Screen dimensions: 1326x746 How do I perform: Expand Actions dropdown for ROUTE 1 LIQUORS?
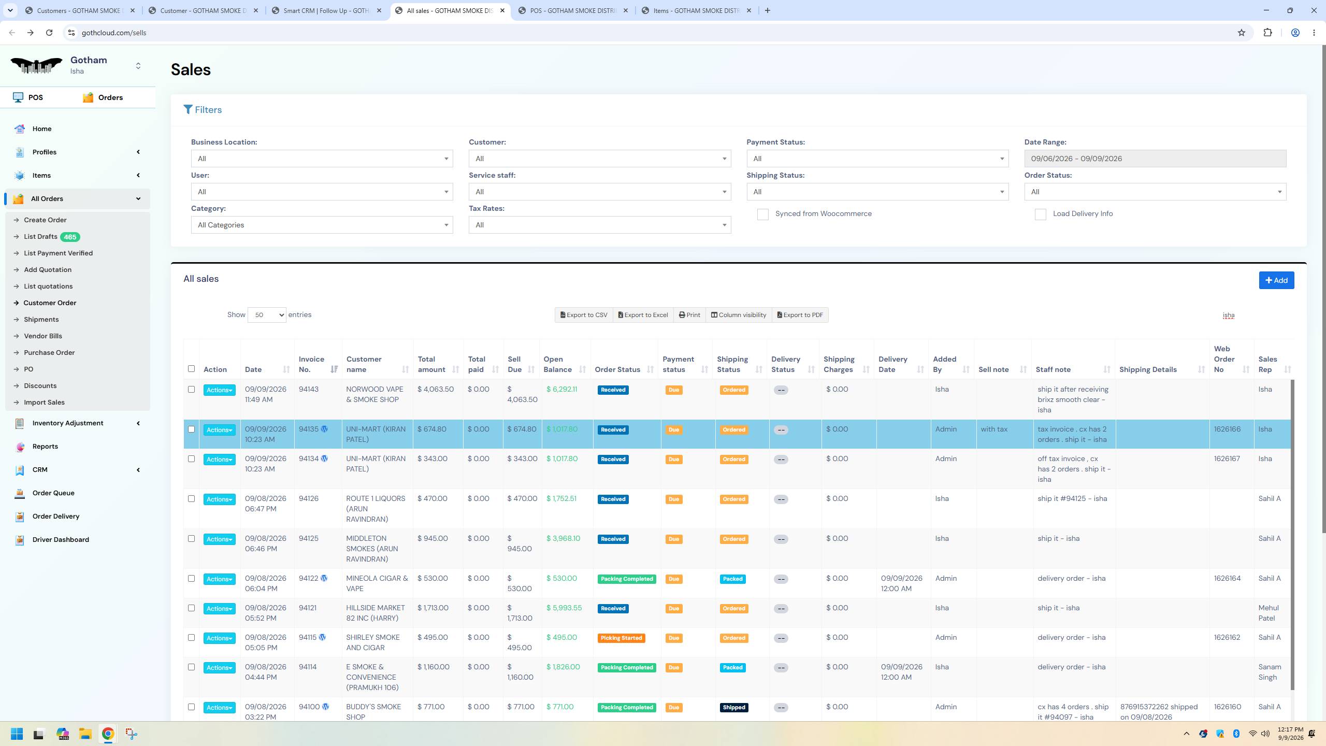pyautogui.click(x=219, y=499)
